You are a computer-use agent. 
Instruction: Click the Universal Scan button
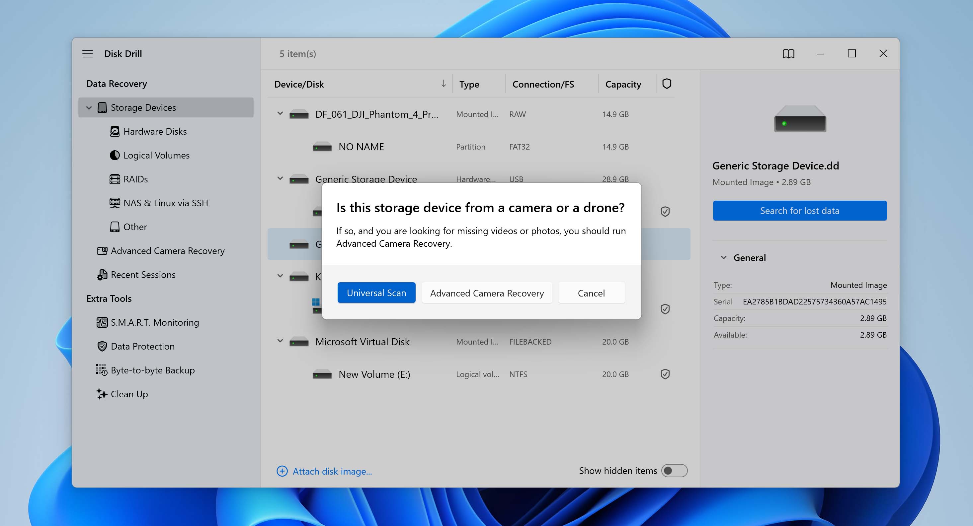click(376, 293)
